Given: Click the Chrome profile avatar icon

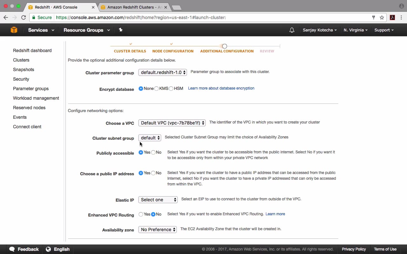Looking at the screenshot, I should [x=402, y=6].
